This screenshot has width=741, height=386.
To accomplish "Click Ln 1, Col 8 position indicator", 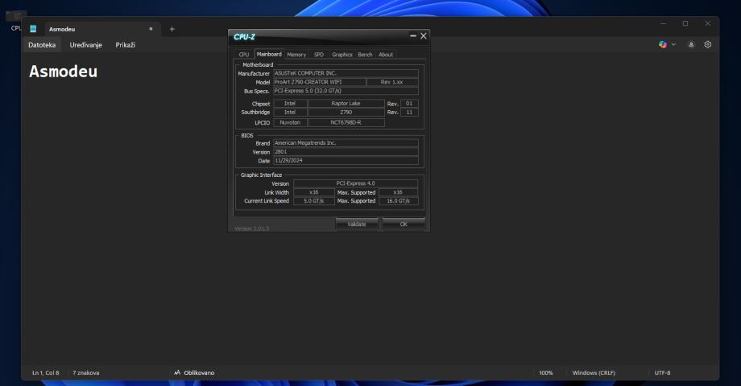I will pos(45,373).
